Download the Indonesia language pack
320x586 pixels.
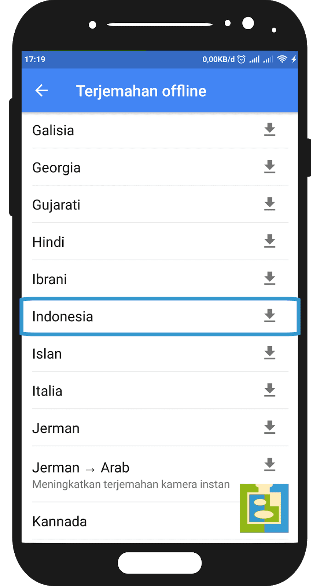click(x=270, y=316)
